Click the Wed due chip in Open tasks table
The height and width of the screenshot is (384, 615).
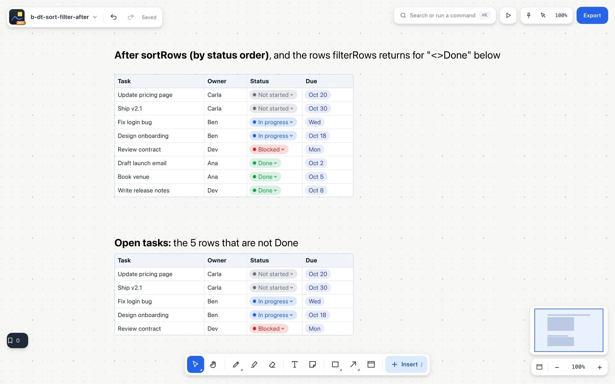[314, 301]
